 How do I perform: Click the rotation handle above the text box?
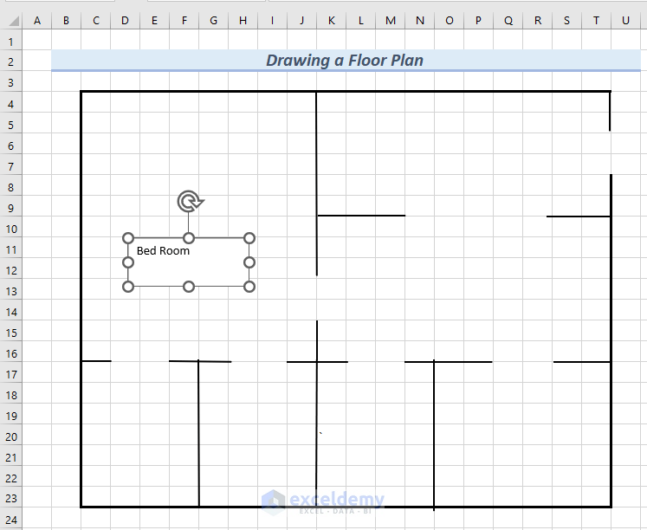click(x=190, y=201)
